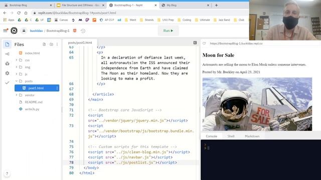Open the AP CS P bookmark
This screenshot has height=180, width=321.
[x=107, y=20]
